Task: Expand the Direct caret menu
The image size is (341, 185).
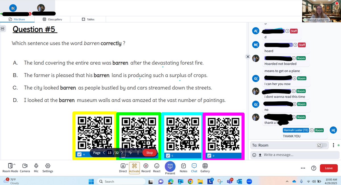Action: [x=127, y=165]
